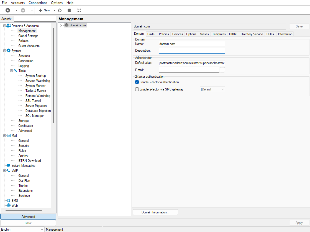This screenshot has height=232, width=310.
Task: Click the Web globe icon in the sidebar
Action: coord(9,206)
